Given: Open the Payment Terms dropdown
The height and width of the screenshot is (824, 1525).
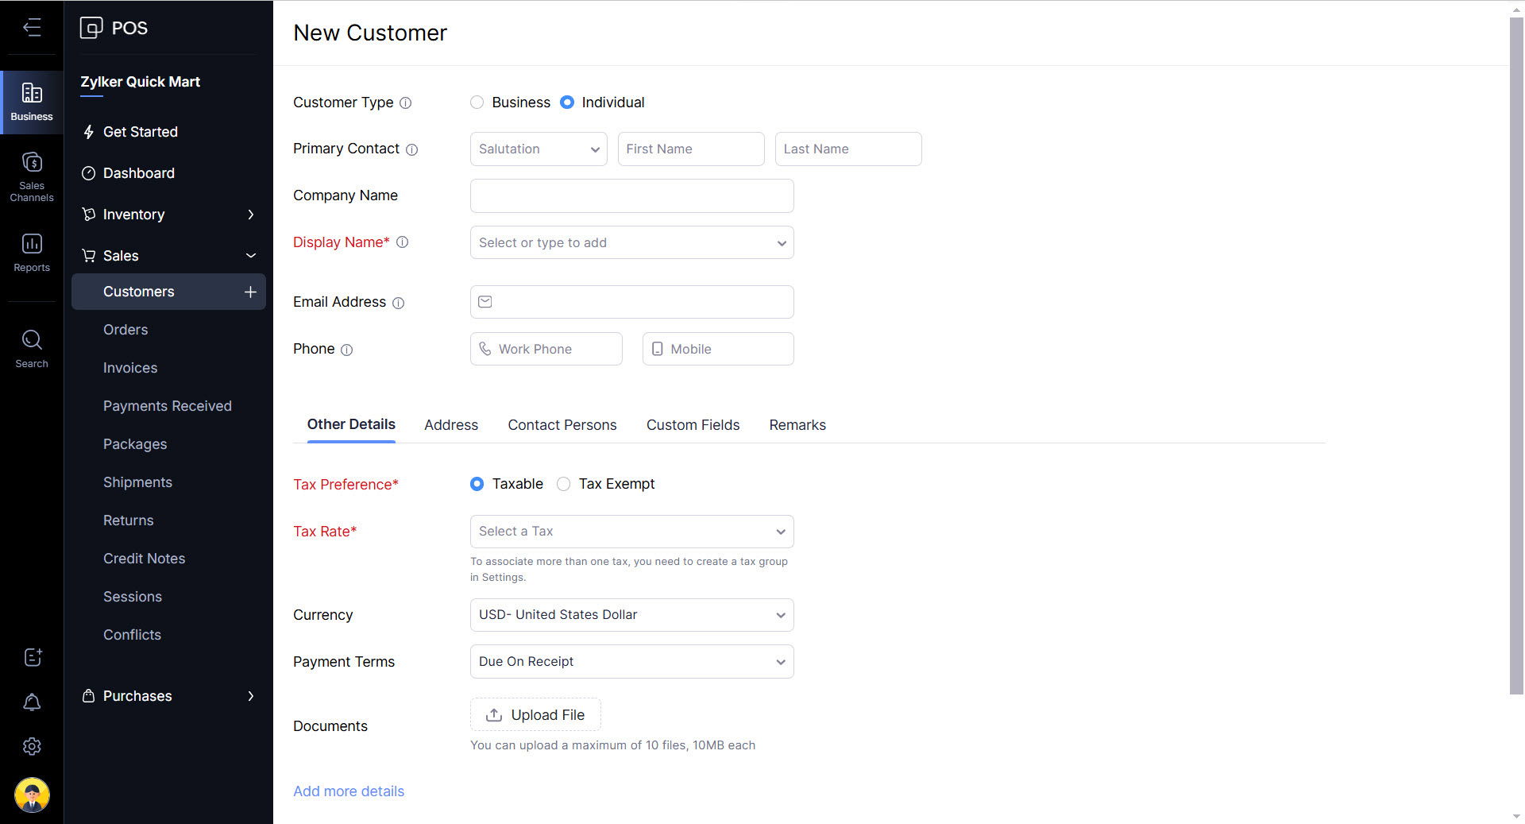Looking at the screenshot, I should pyautogui.click(x=631, y=662).
